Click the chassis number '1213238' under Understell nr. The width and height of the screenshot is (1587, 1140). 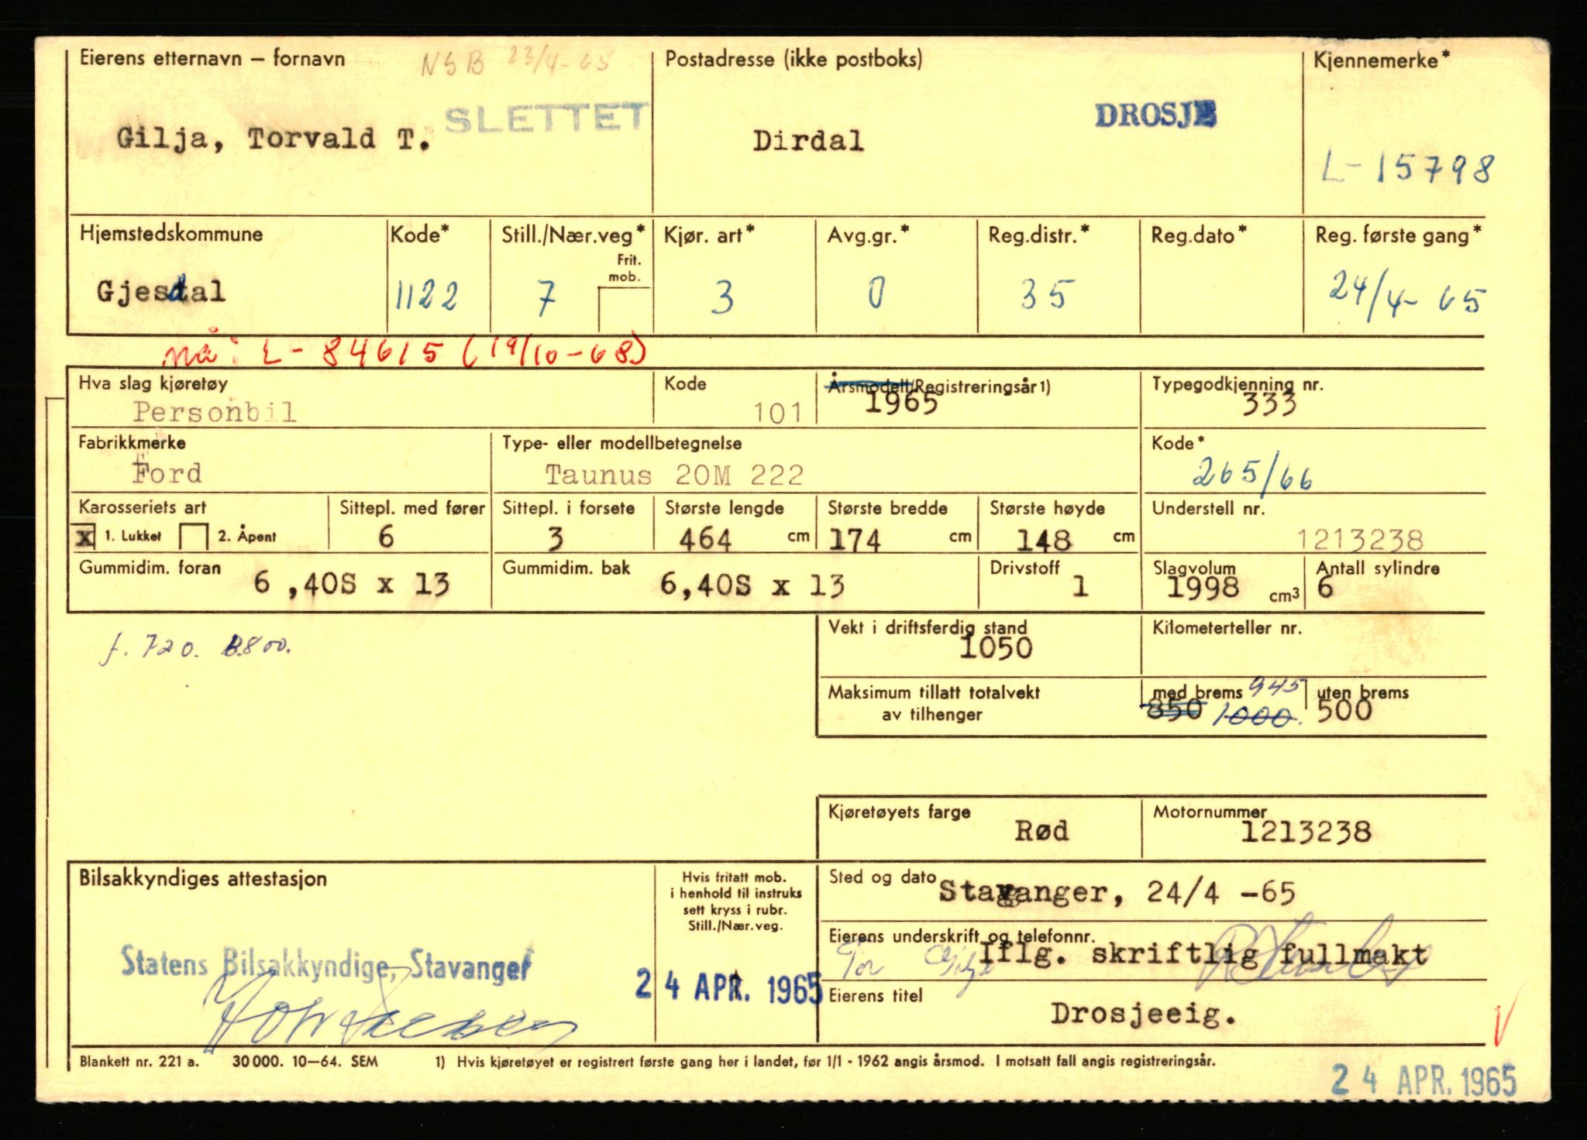1361,539
